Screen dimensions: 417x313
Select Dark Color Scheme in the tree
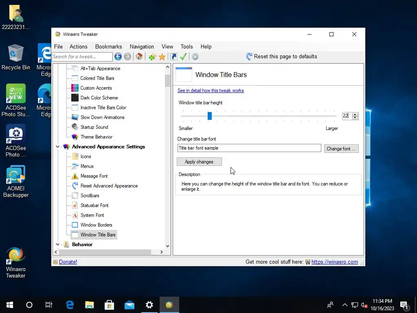coord(99,98)
